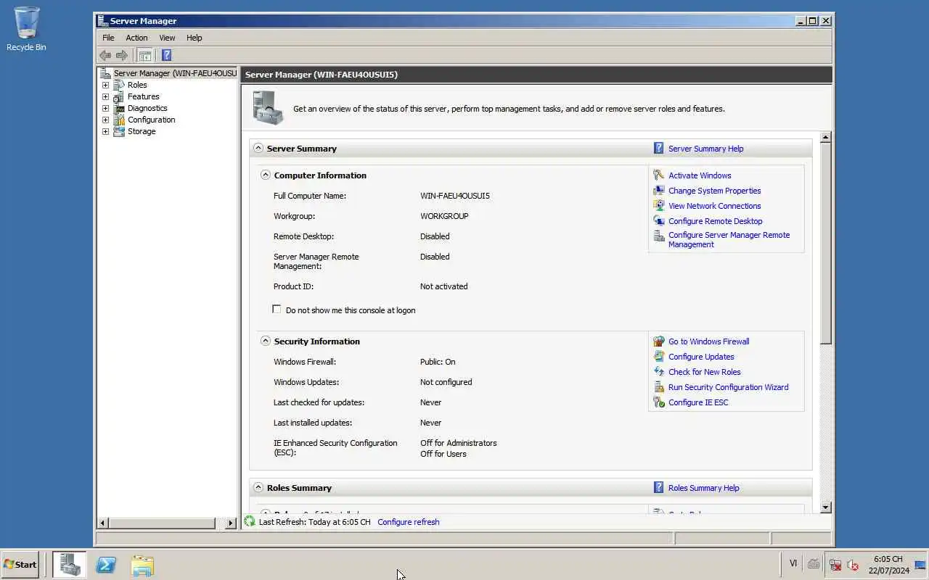Expand the Roles tree node
Image resolution: width=929 pixels, height=580 pixels.
coord(105,85)
